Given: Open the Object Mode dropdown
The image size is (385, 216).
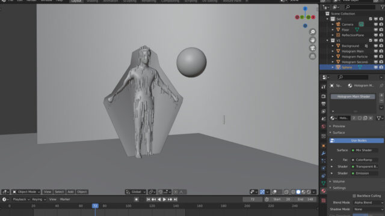Looking at the screenshot, I should pyautogui.click(x=26, y=192).
